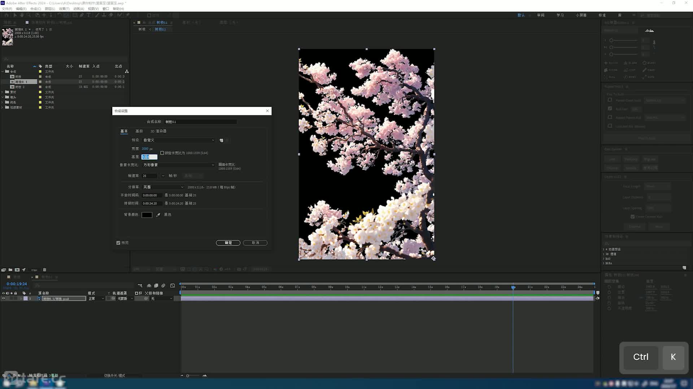Switch to the 小屏幕 workspace
Screen dimensions: 693x389
[581, 15]
